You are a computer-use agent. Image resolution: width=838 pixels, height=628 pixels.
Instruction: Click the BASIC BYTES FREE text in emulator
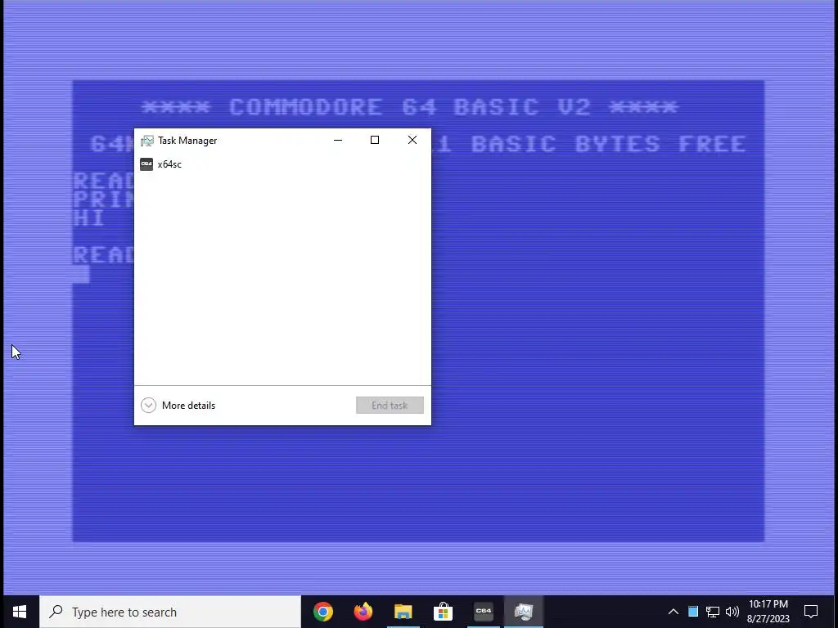click(608, 144)
